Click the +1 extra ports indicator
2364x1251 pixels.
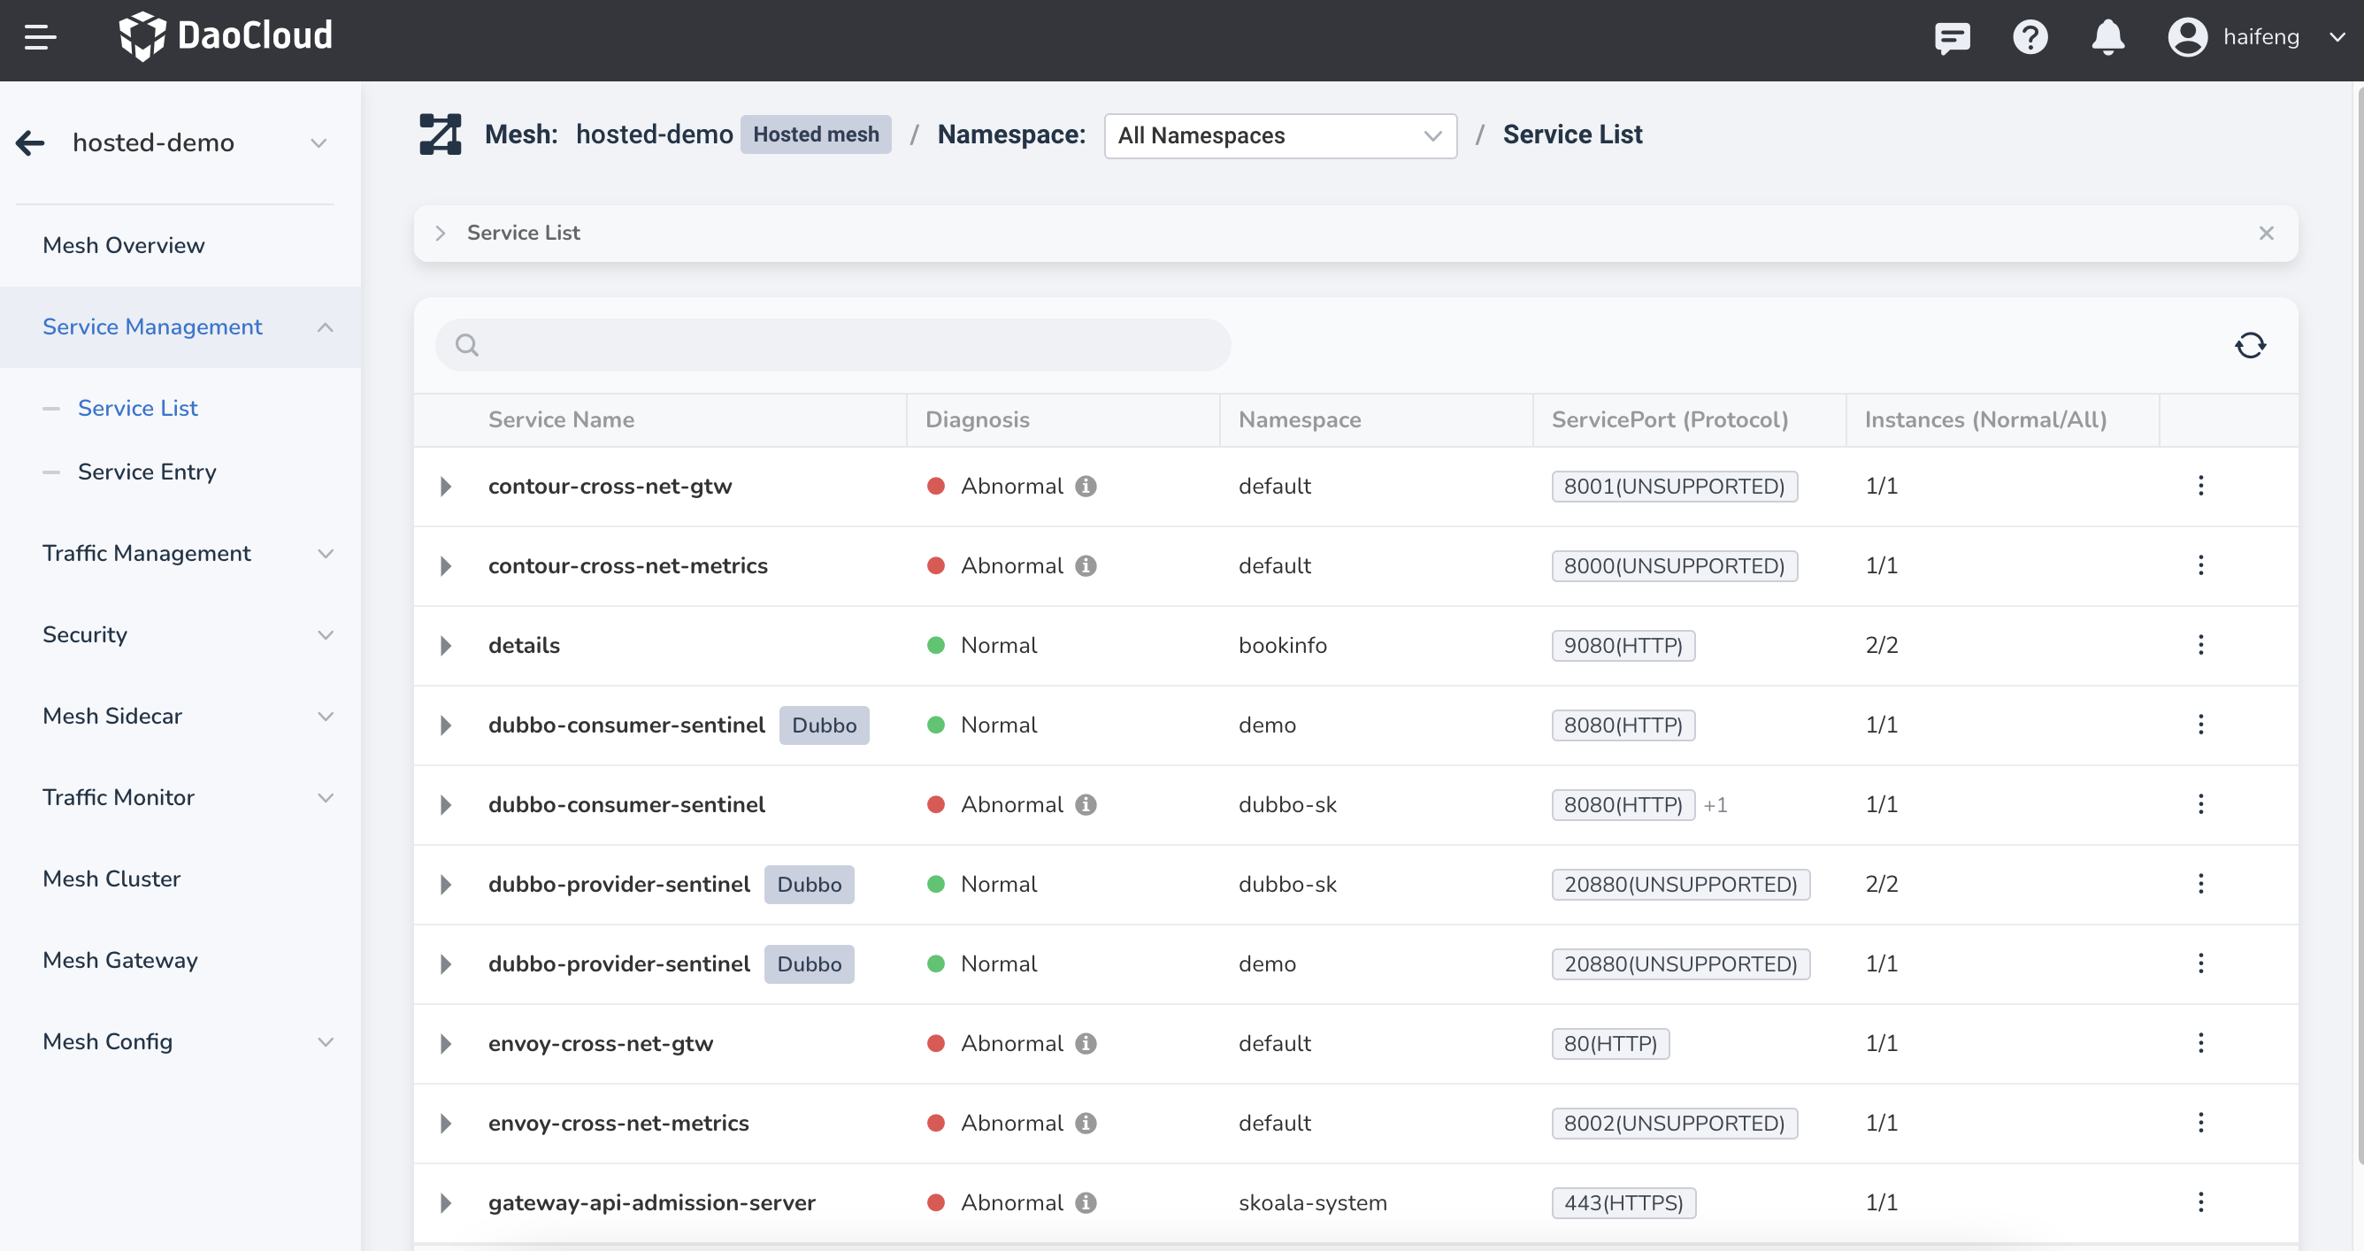(1715, 805)
